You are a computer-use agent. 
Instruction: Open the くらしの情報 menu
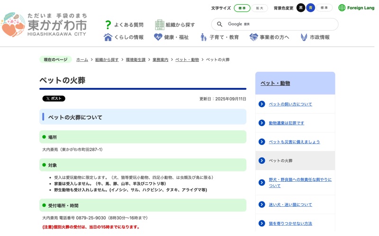click(x=129, y=37)
